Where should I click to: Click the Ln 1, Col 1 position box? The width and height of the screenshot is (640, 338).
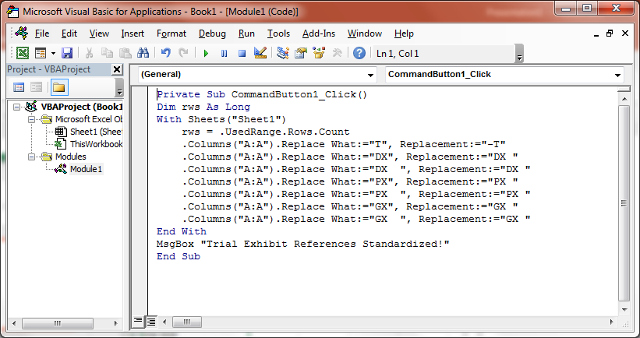(x=443, y=54)
